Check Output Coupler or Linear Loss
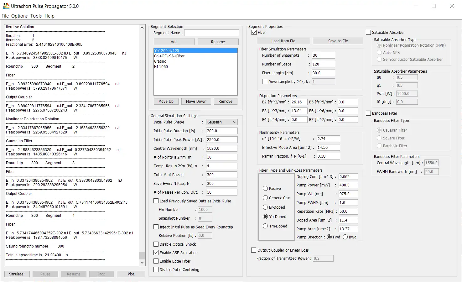 pos(254,250)
